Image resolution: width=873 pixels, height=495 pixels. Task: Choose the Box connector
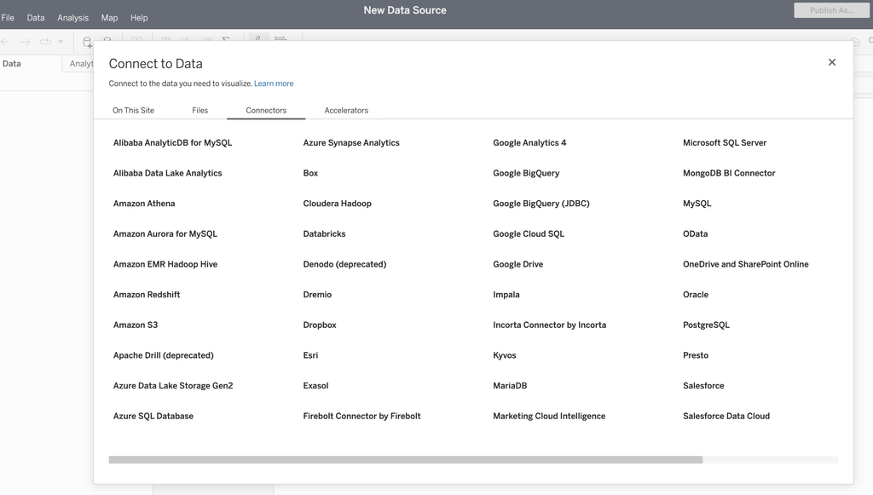point(310,173)
